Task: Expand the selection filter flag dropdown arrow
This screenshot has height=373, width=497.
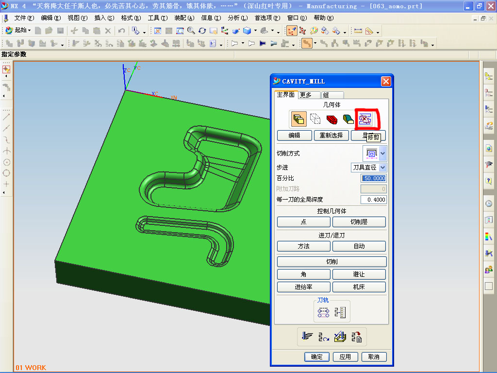Action: point(243,43)
